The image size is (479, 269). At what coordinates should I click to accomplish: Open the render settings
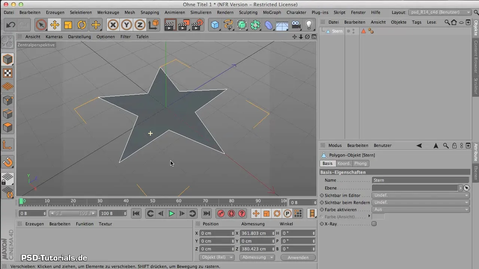pos(197,25)
